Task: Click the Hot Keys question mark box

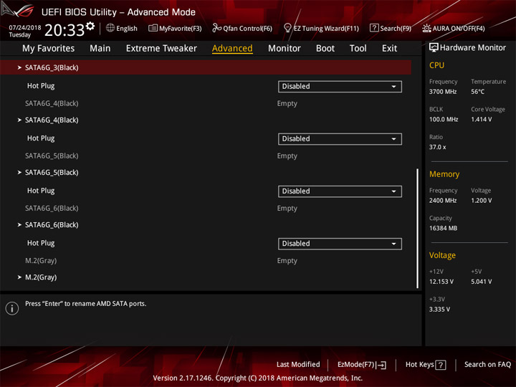Action: click(x=440, y=365)
